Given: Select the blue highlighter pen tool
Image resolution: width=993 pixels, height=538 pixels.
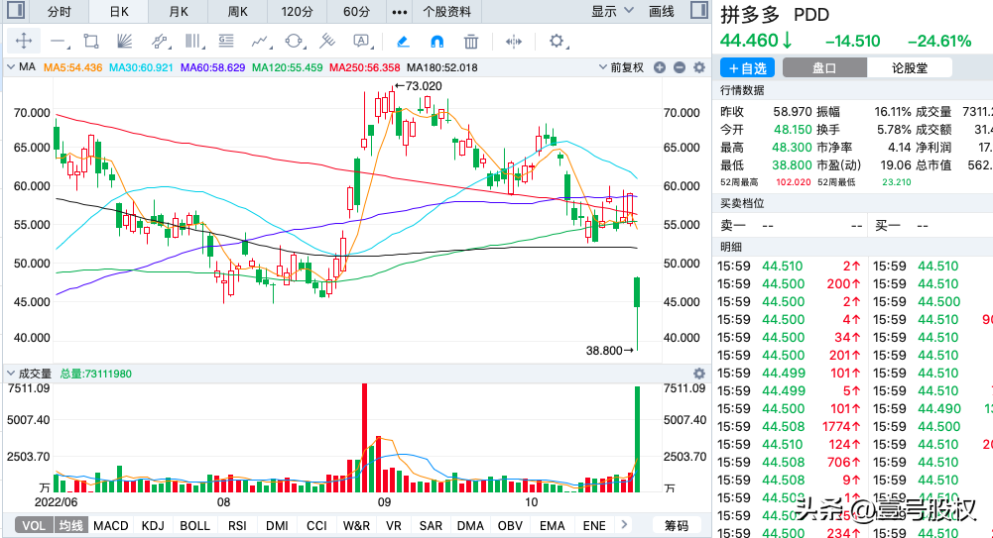Looking at the screenshot, I should (403, 42).
